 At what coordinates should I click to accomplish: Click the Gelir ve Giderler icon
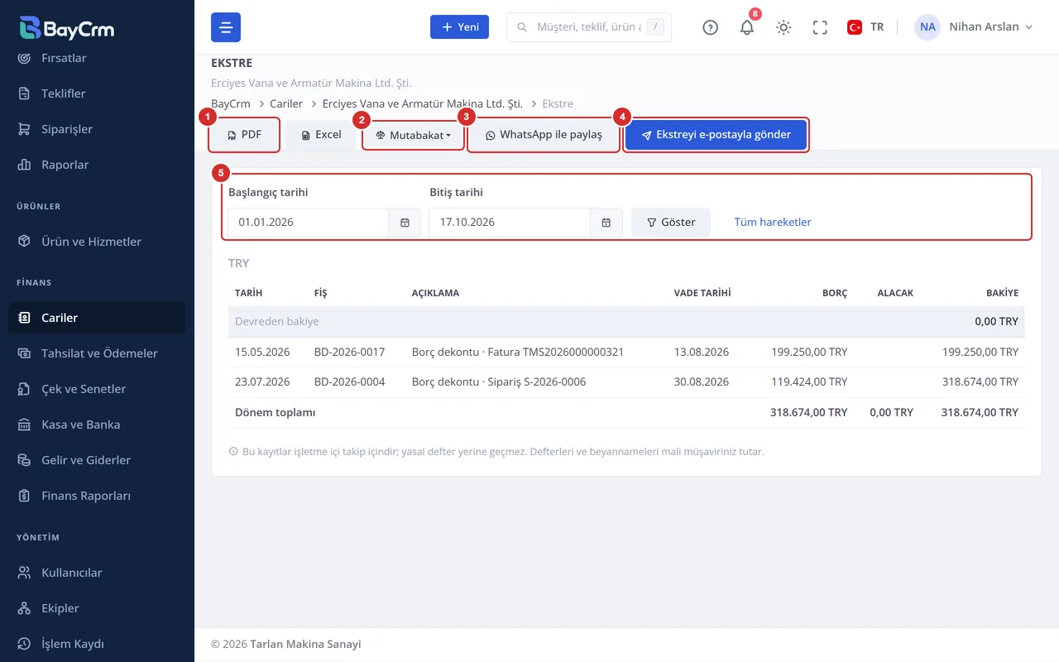tap(25, 460)
